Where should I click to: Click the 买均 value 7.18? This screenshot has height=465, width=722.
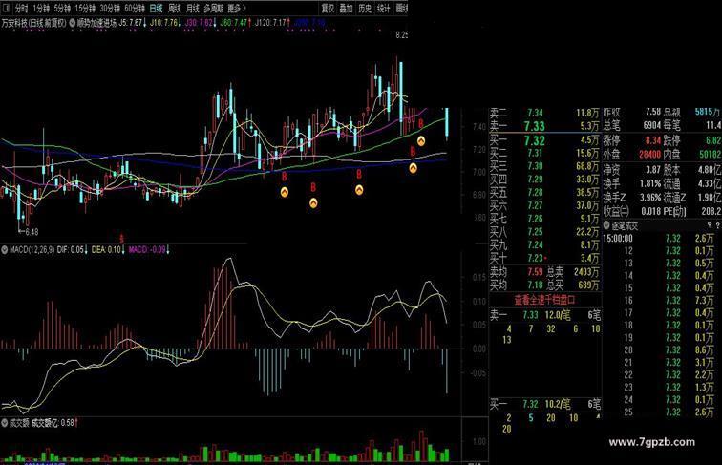coord(535,285)
